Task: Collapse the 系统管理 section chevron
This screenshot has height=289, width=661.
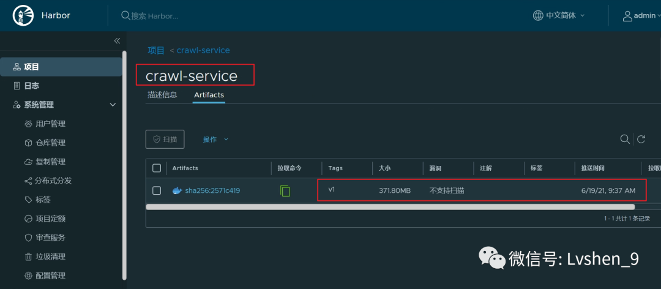Action: pyautogui.click(x=113, y=105)
